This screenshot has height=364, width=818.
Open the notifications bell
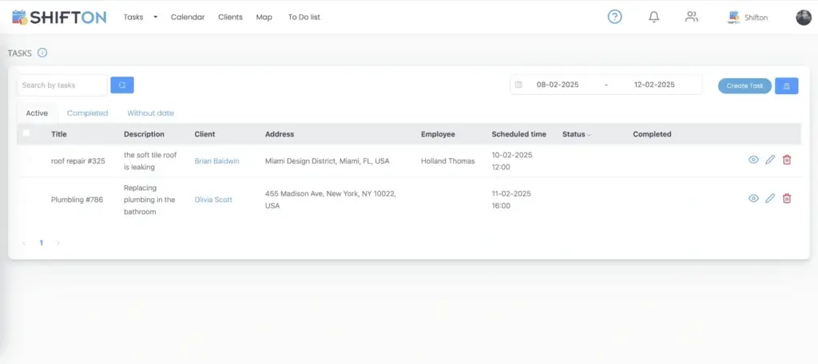tap(653, 17)
